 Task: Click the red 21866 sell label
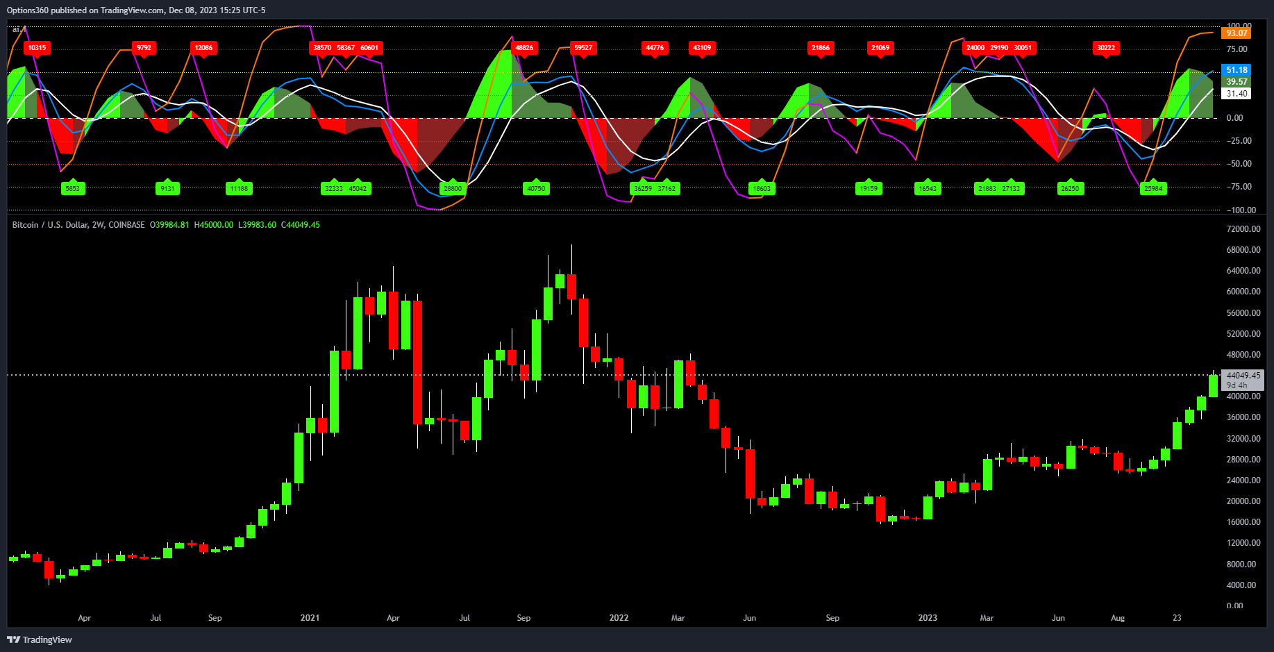point(821,48)
